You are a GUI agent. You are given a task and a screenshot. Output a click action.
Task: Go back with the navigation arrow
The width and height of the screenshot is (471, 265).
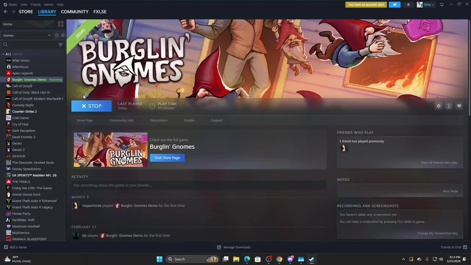click(x=6, y=12)
